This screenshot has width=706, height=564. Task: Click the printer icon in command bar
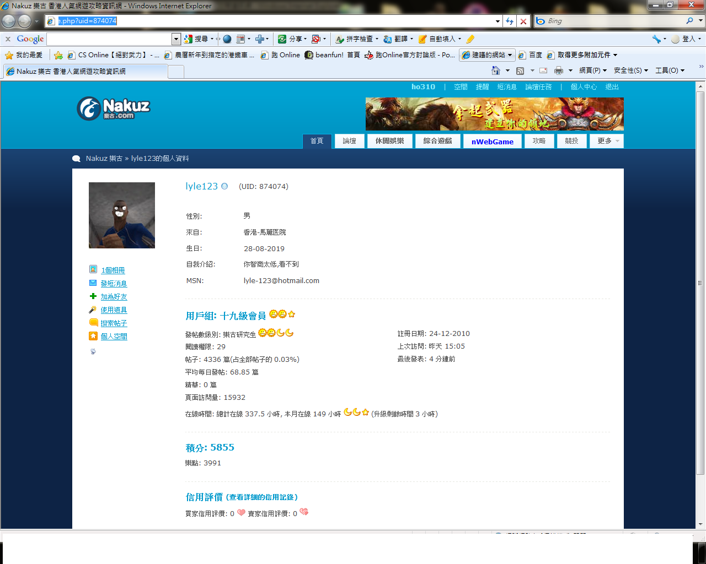coord(559,70)
